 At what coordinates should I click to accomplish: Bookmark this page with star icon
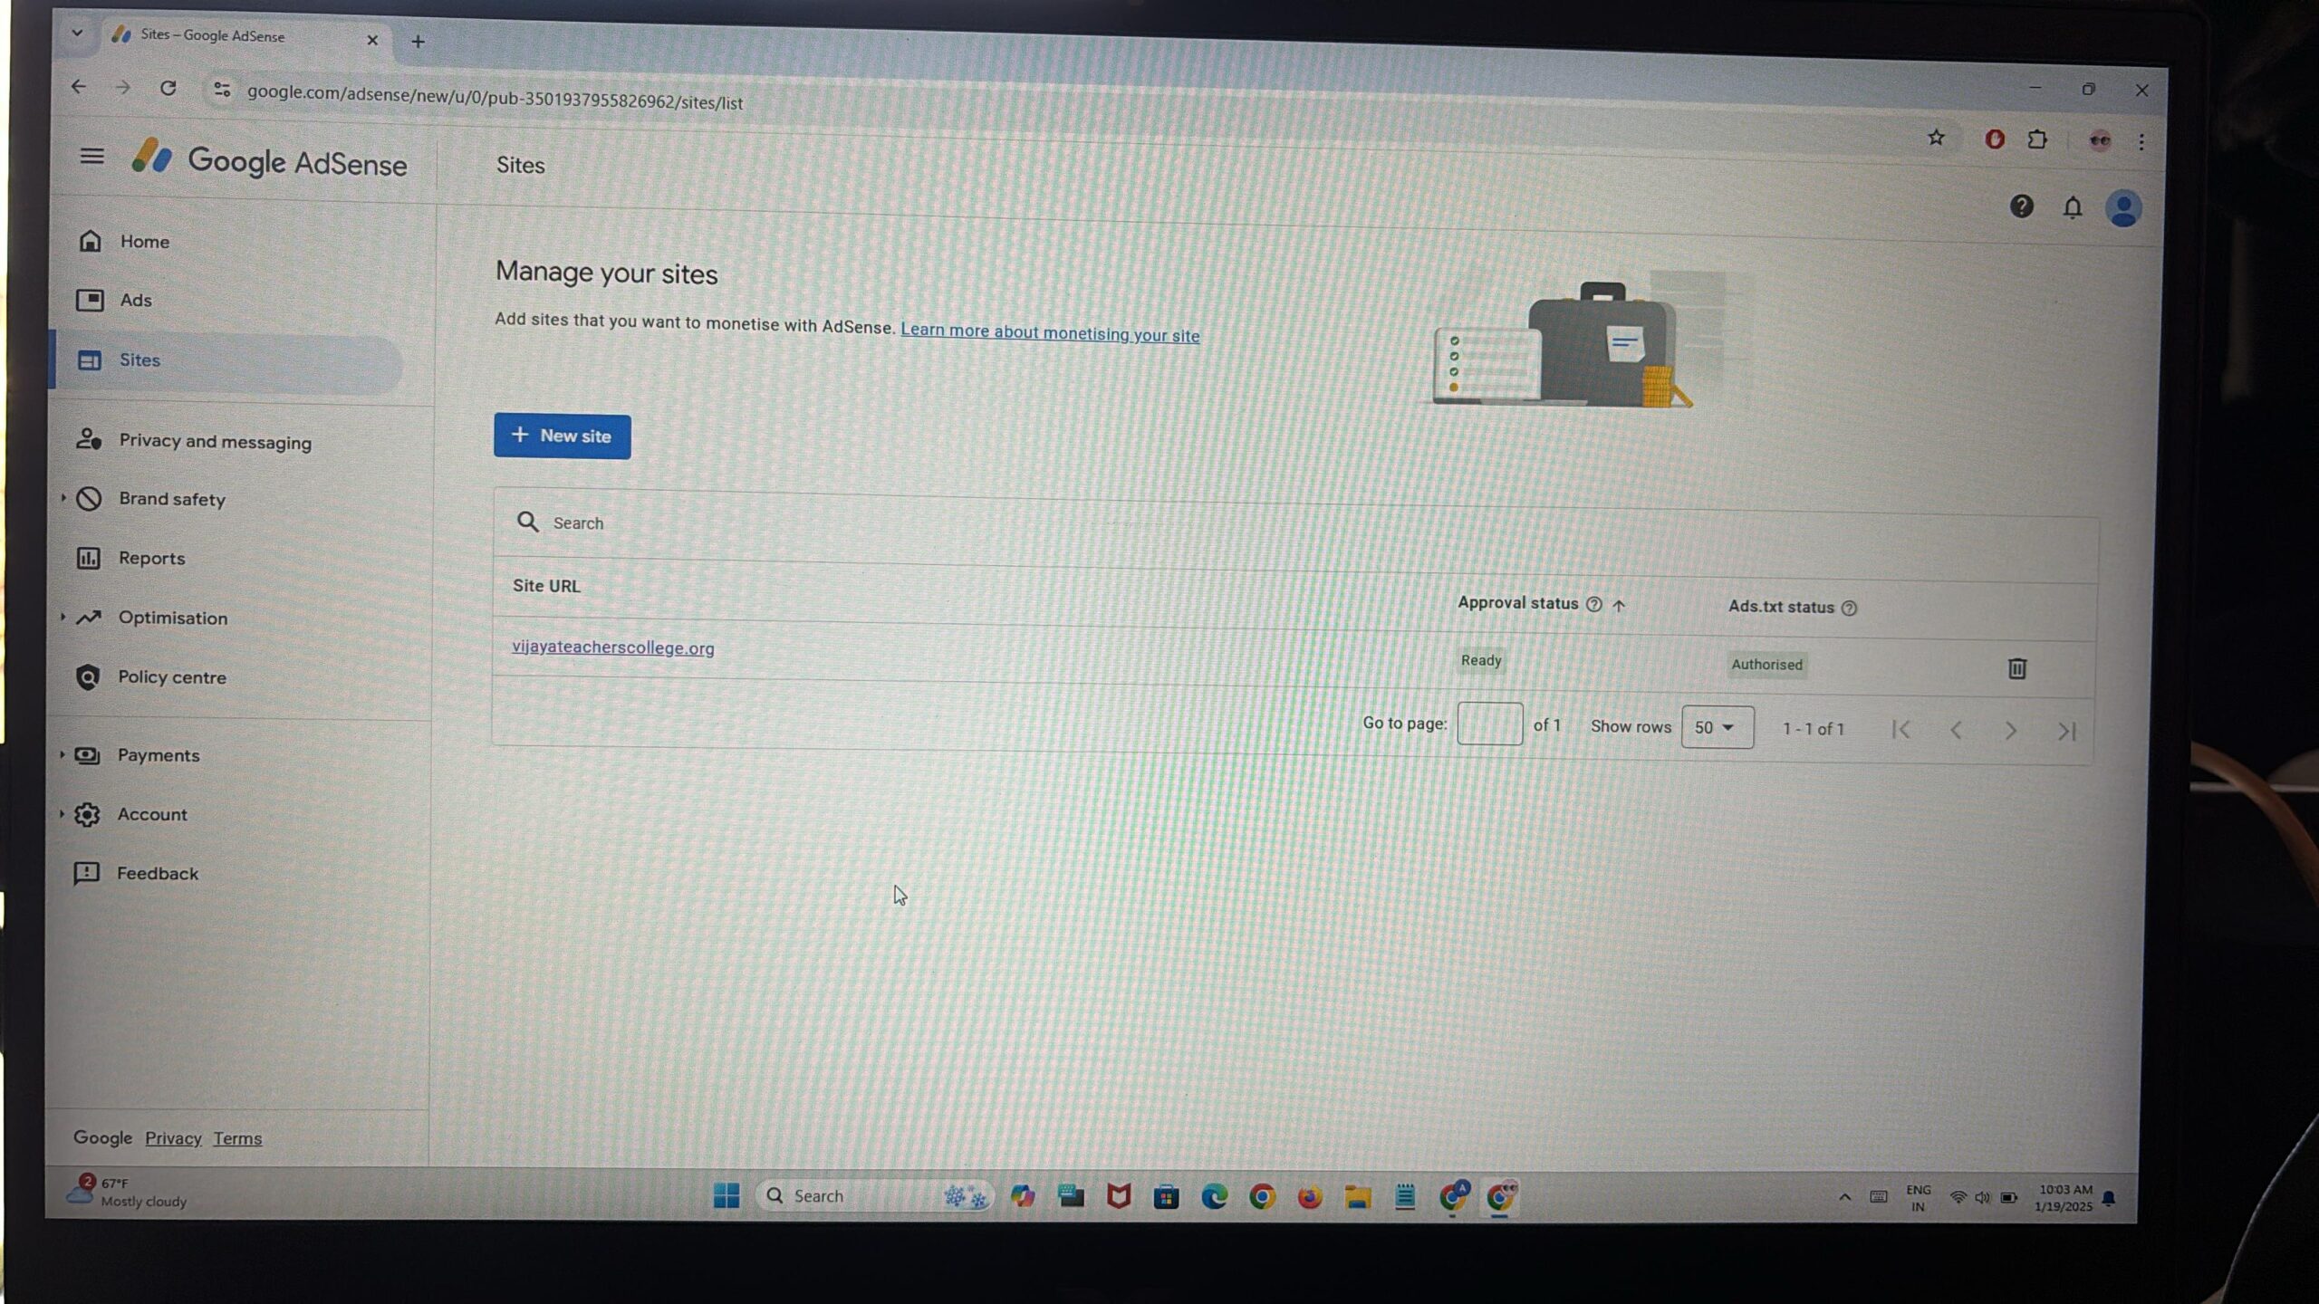[x=1936, y=138]
